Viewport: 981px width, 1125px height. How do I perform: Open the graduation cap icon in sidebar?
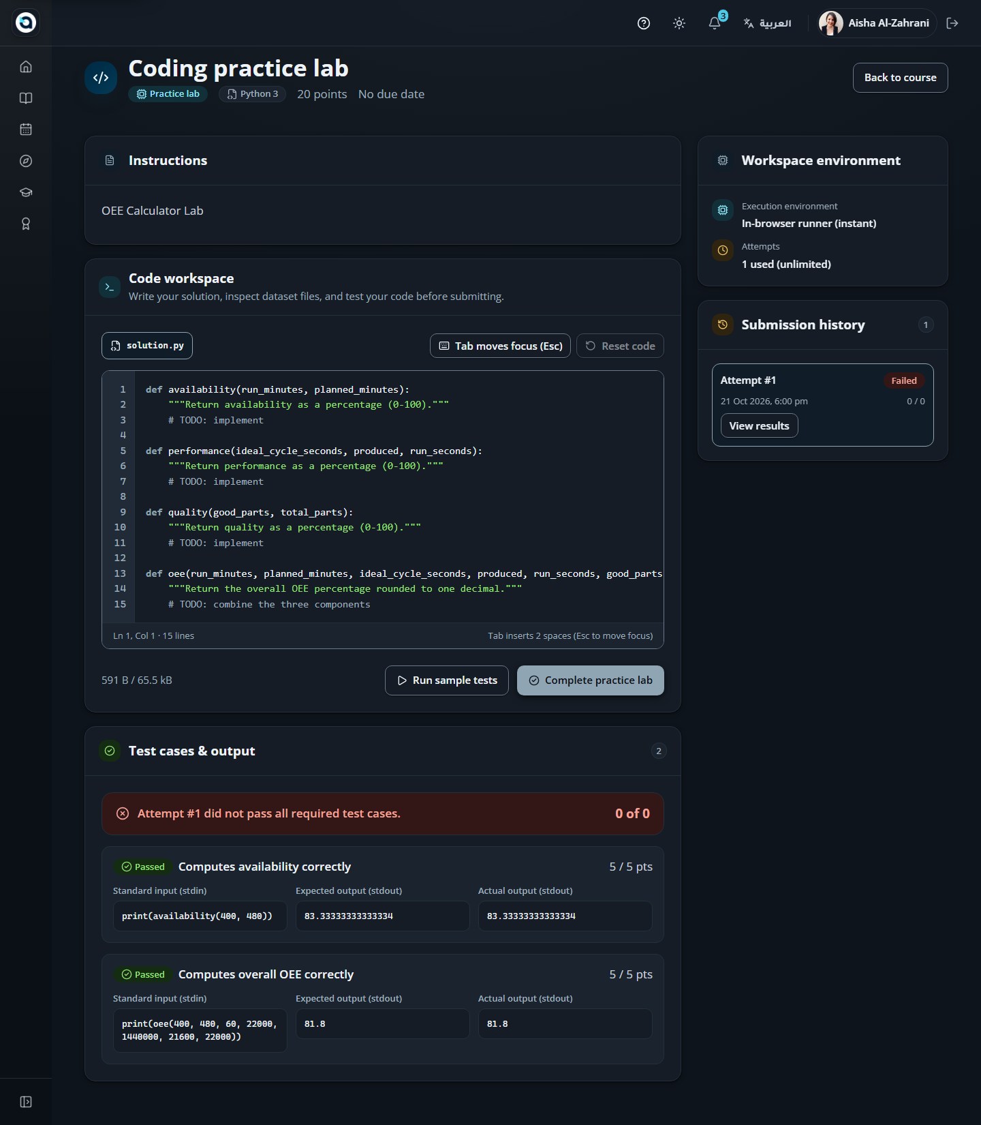26,192
